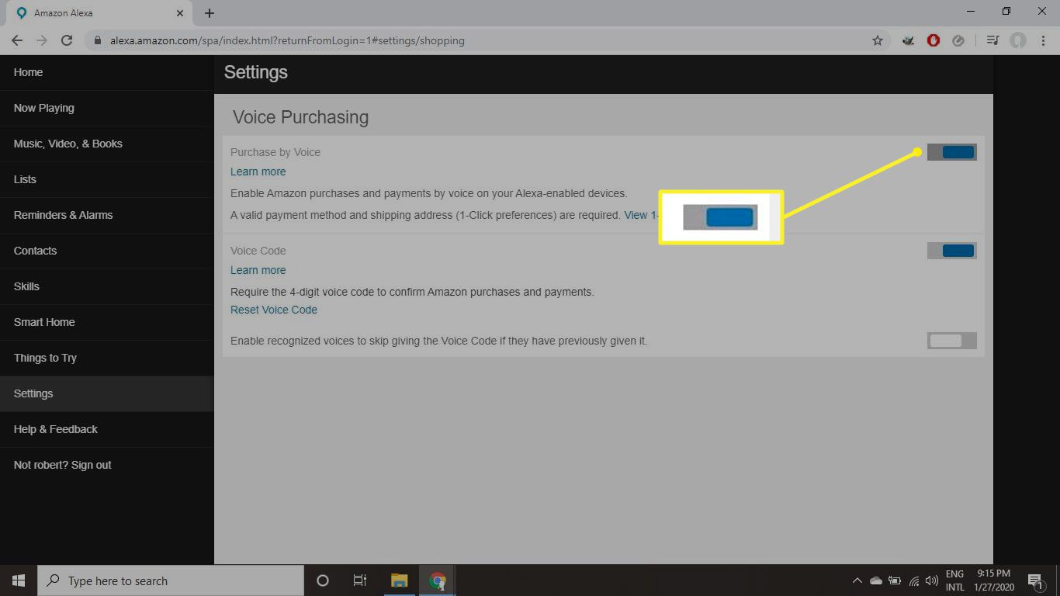Viewport: 1060px width, 596px height.
Task: Open Cortana circle on the taskbar
Action: (323, 580)
